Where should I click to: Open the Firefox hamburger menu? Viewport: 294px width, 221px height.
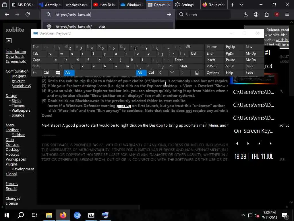287,14
